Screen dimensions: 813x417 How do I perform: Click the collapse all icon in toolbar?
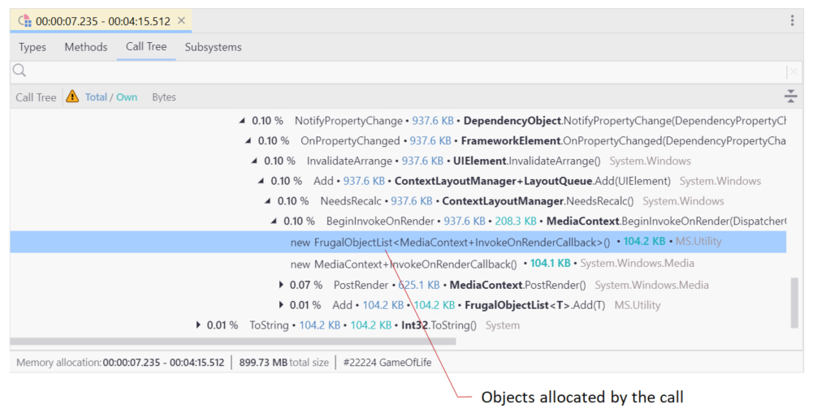tap(791, 97)
